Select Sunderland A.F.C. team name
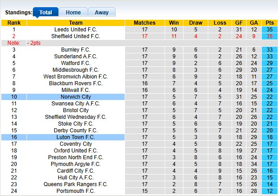278x196 pixels. (76, 57)
